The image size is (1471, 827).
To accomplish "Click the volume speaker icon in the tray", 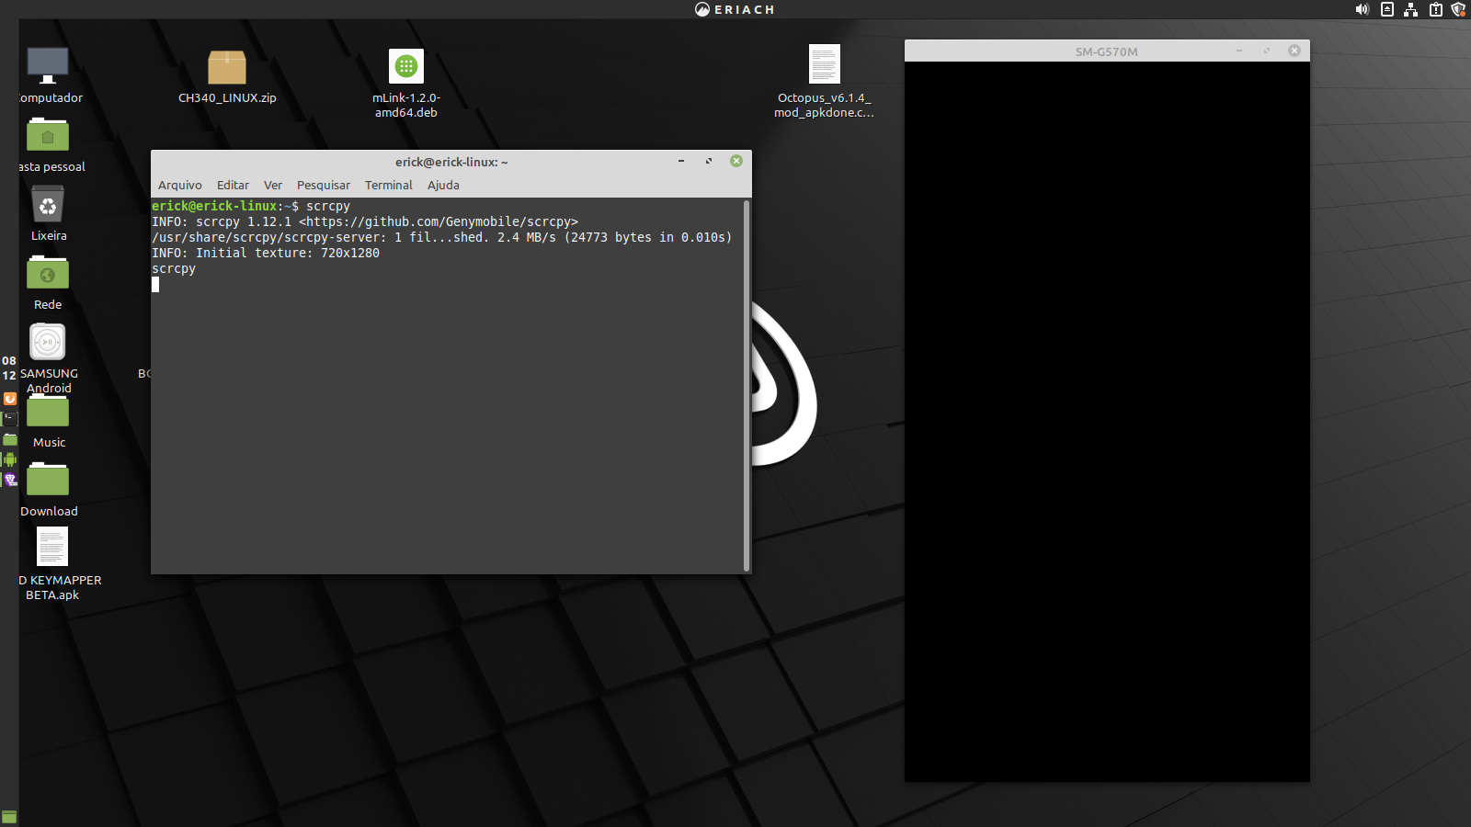I will [1362, 9].
